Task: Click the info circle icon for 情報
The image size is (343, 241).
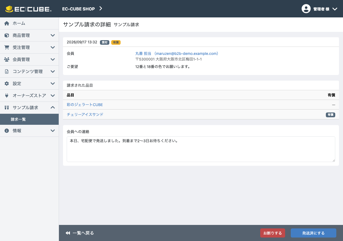Action: coord(7,131)
